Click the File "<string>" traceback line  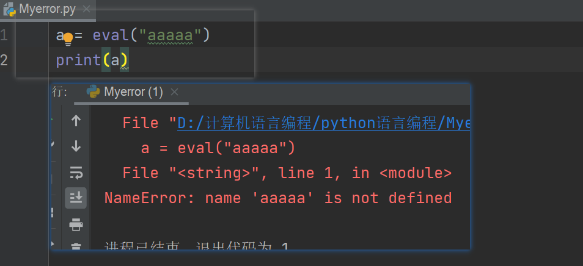click(287, 173)
